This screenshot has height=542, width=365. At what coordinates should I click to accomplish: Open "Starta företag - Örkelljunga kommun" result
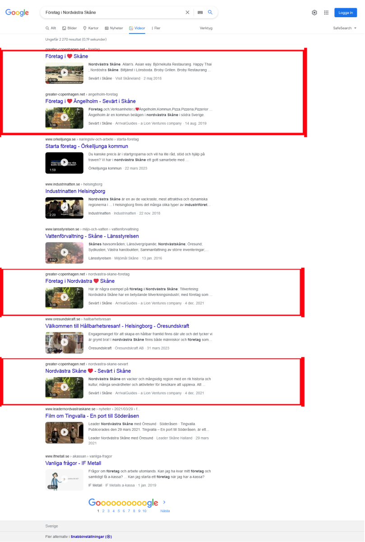(x=87, y=146)
